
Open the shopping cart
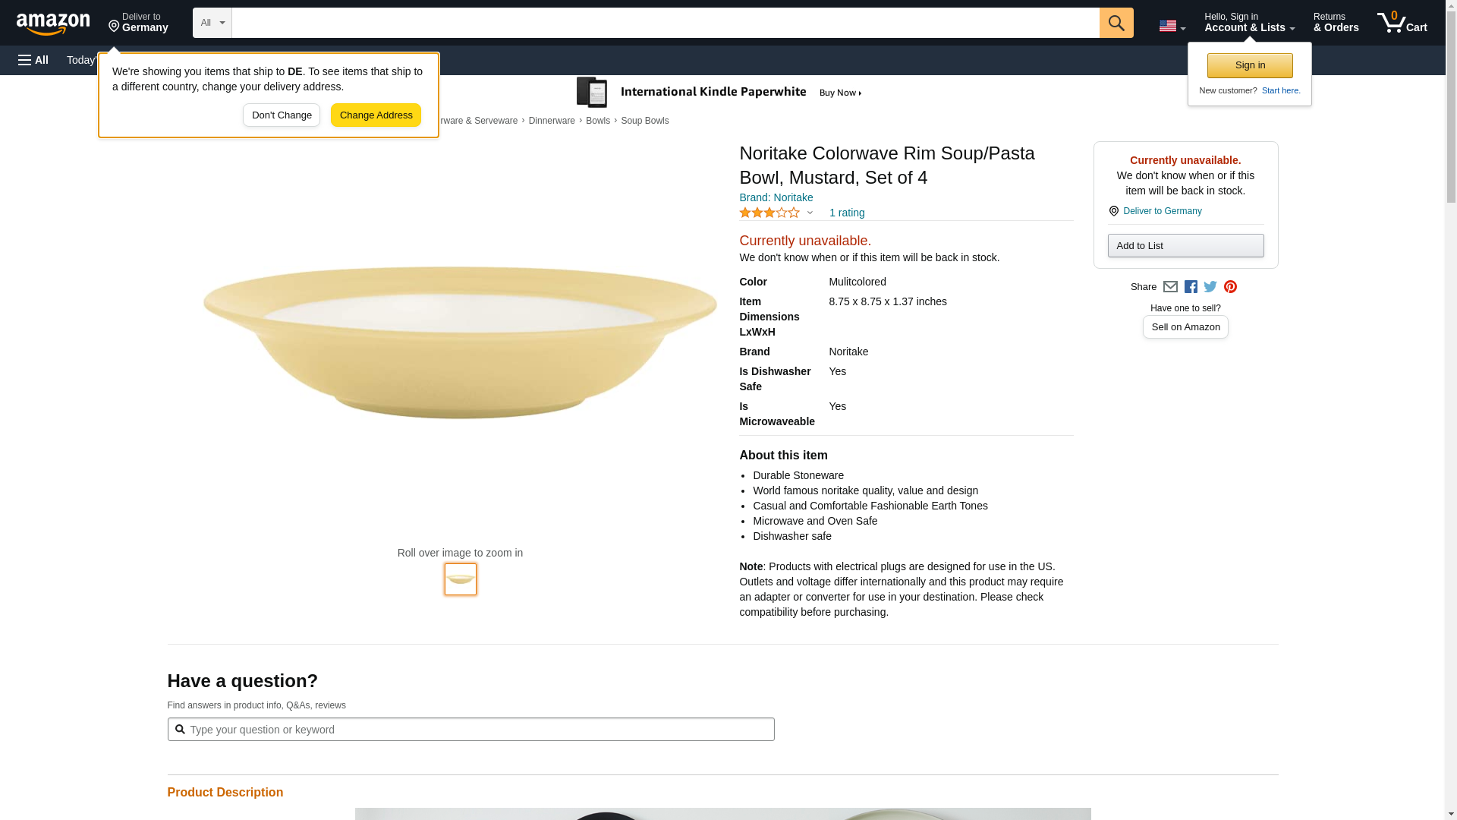coord(1402,23)
